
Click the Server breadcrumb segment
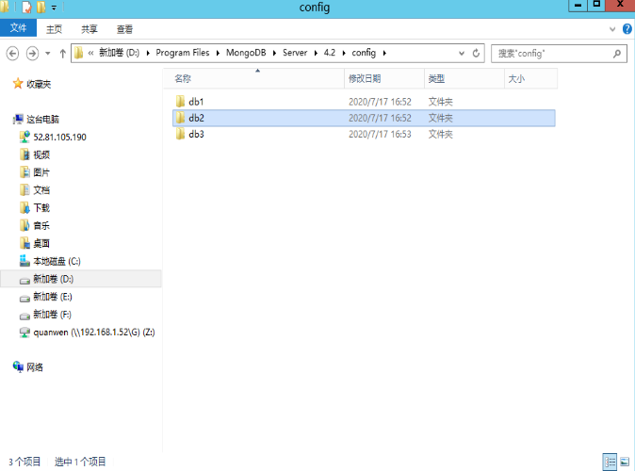pos(295,53)
